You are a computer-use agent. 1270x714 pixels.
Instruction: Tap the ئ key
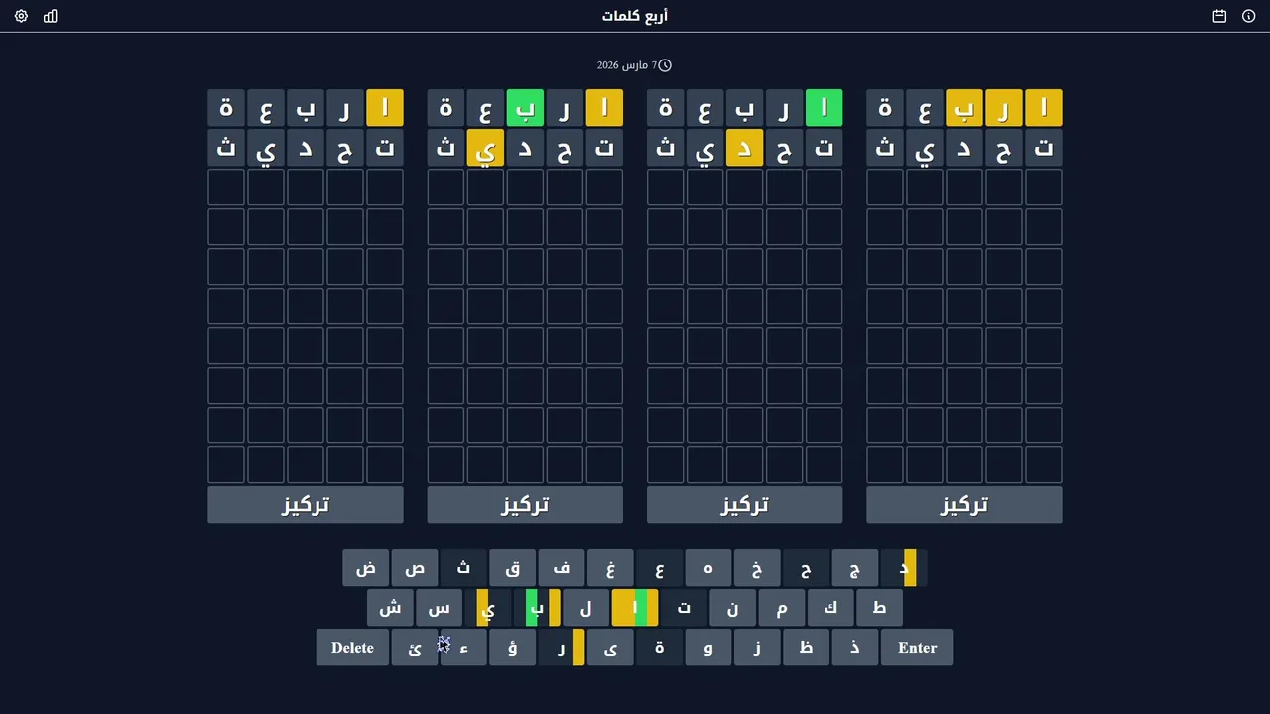point(415,648)
